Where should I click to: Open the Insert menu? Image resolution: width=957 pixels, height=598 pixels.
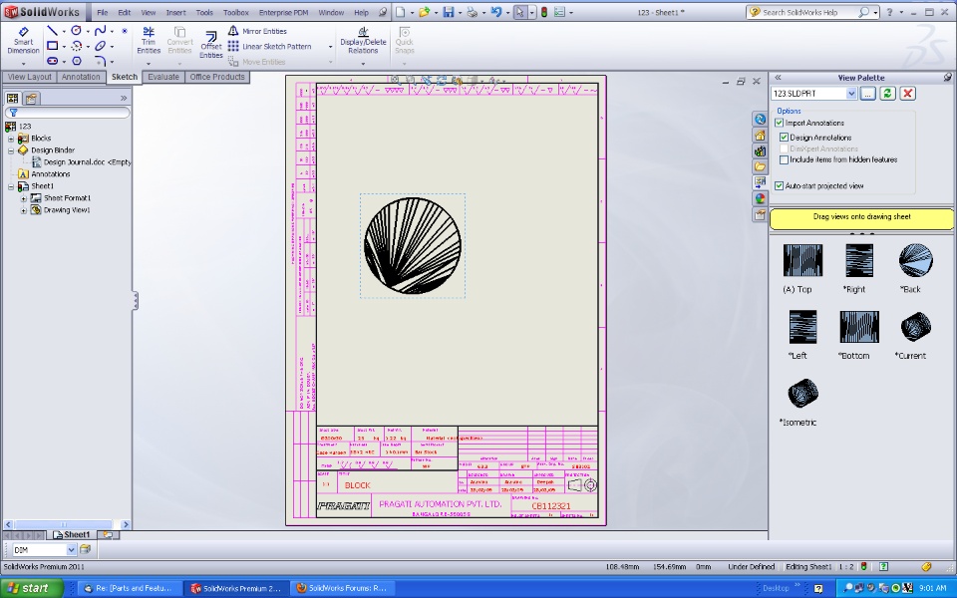(x=175, y=12)
